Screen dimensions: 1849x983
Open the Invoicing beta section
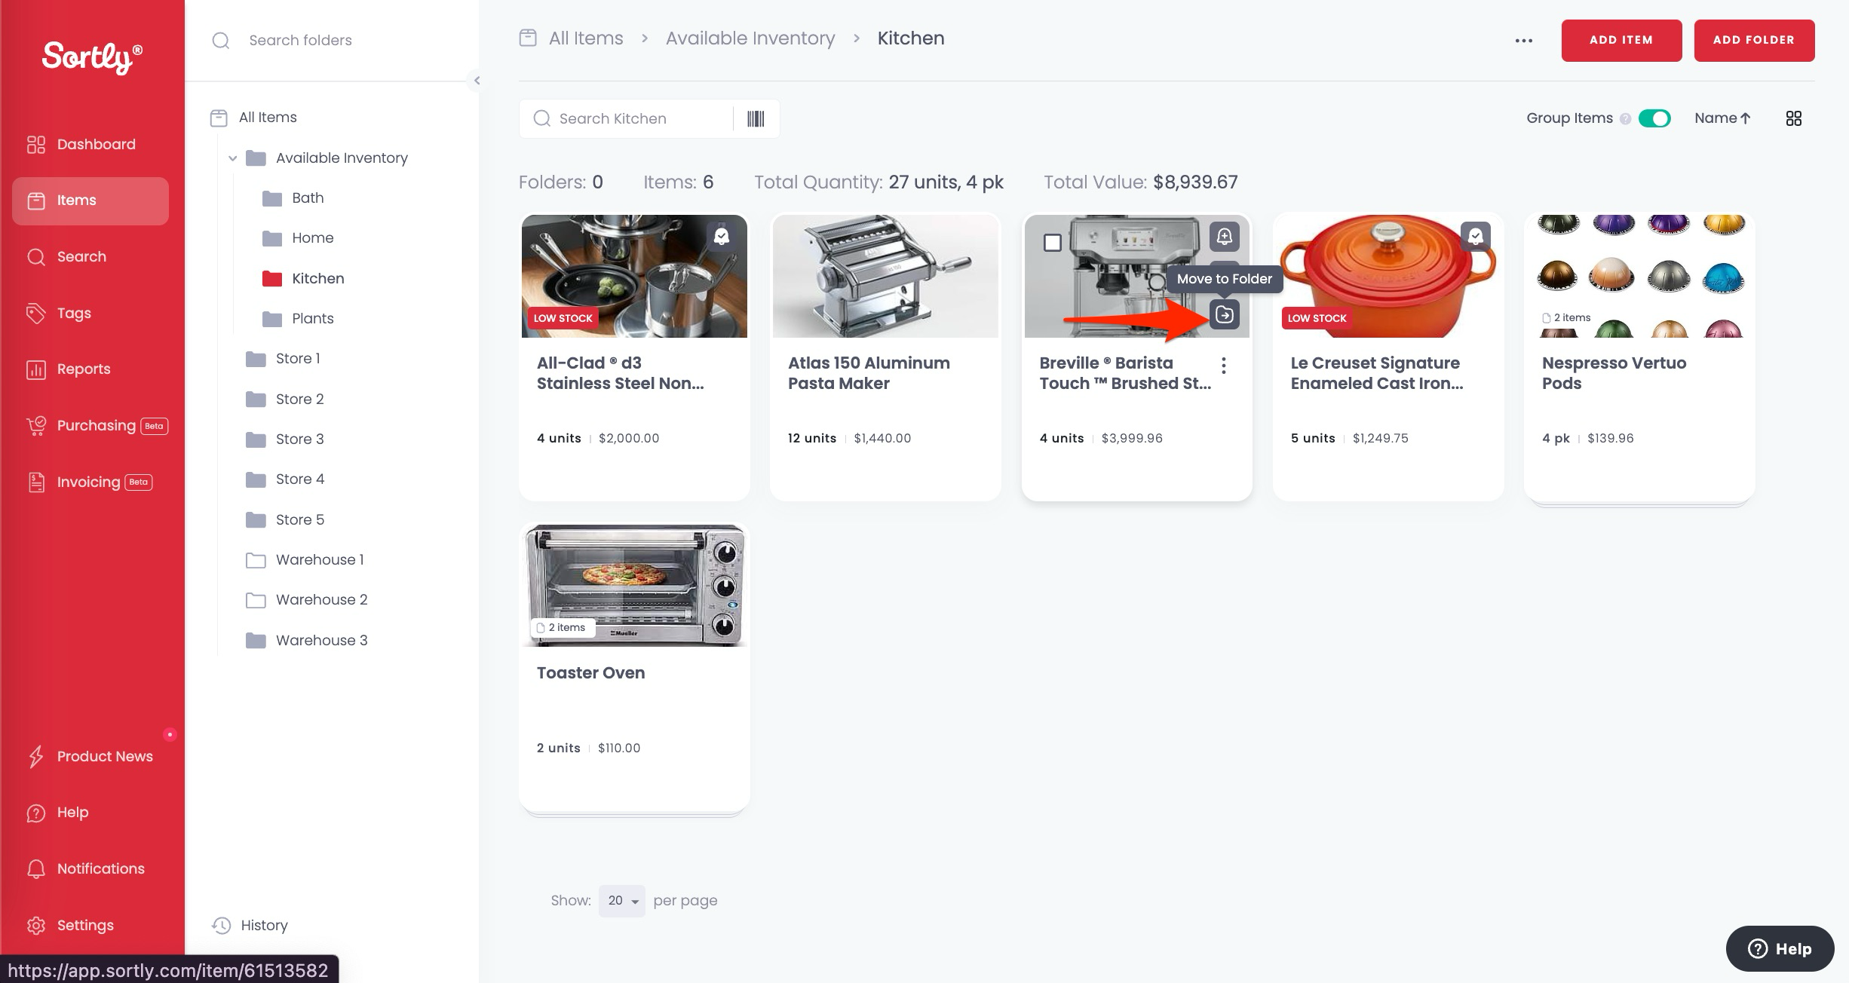pyautogui.click(x=89, y=482)
